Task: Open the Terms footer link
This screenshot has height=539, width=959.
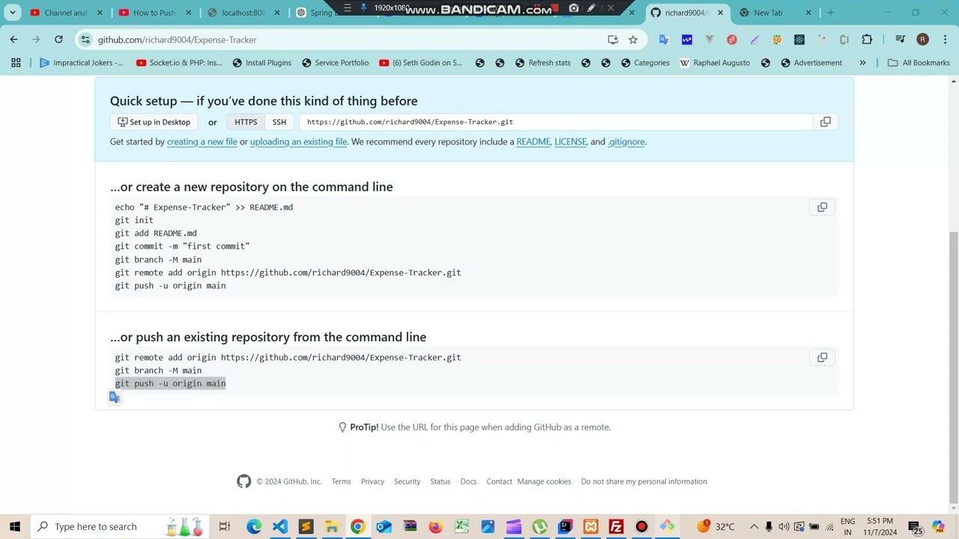Action: click(x=341, y=481)
